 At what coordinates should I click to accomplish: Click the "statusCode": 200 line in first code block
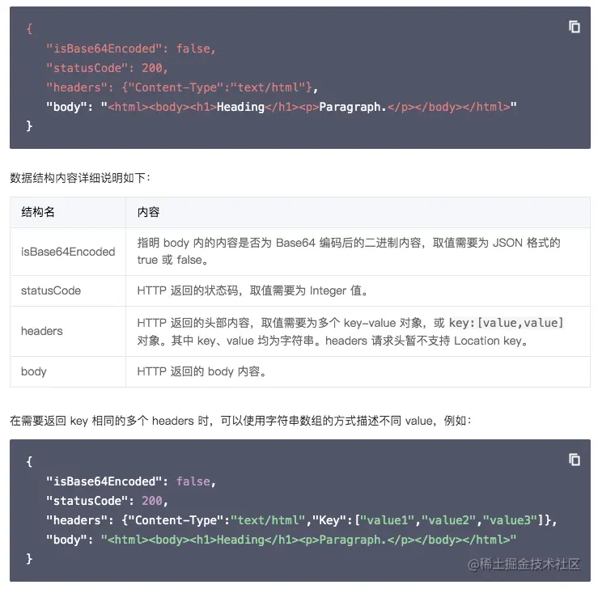tap(107, 68)
